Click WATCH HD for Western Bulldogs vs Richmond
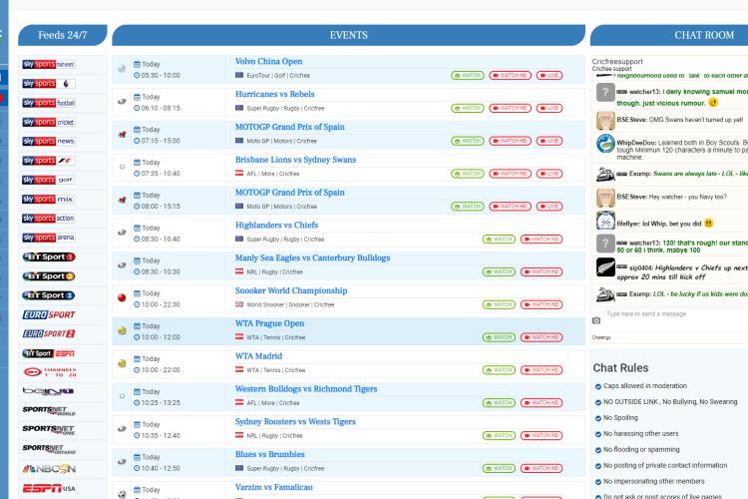Screen dimensions: 748x499 pyautogui.click(x=542, y=402)
